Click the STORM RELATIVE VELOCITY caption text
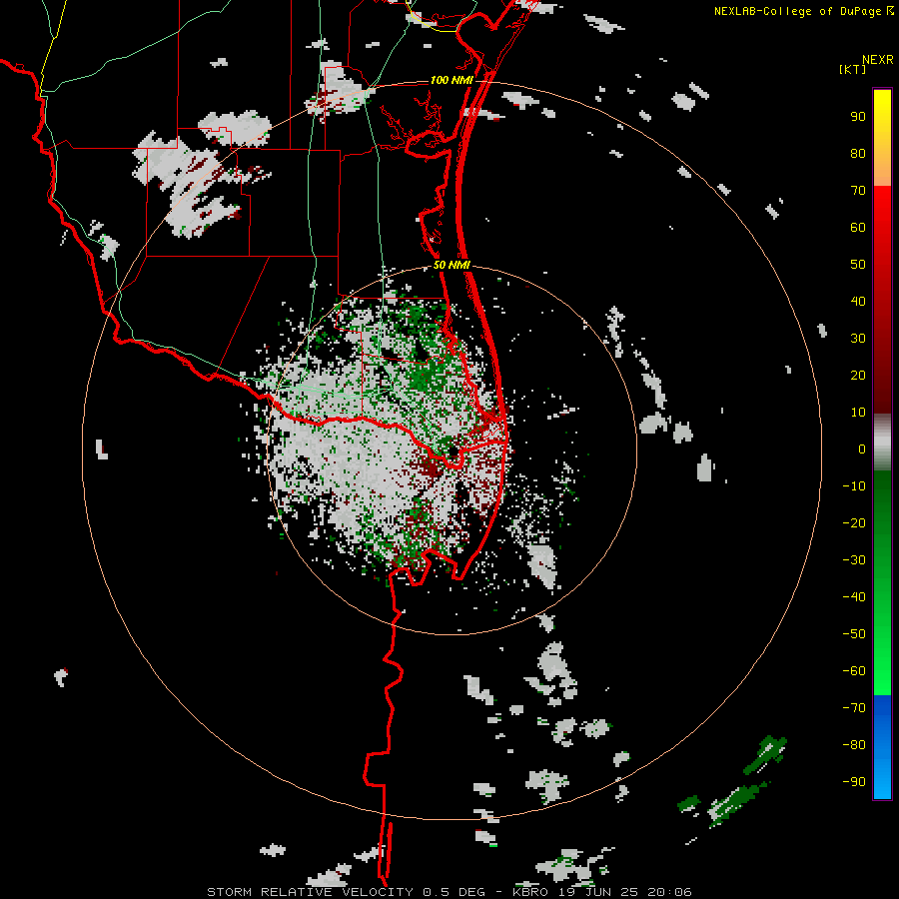 (x=310, y=892)
